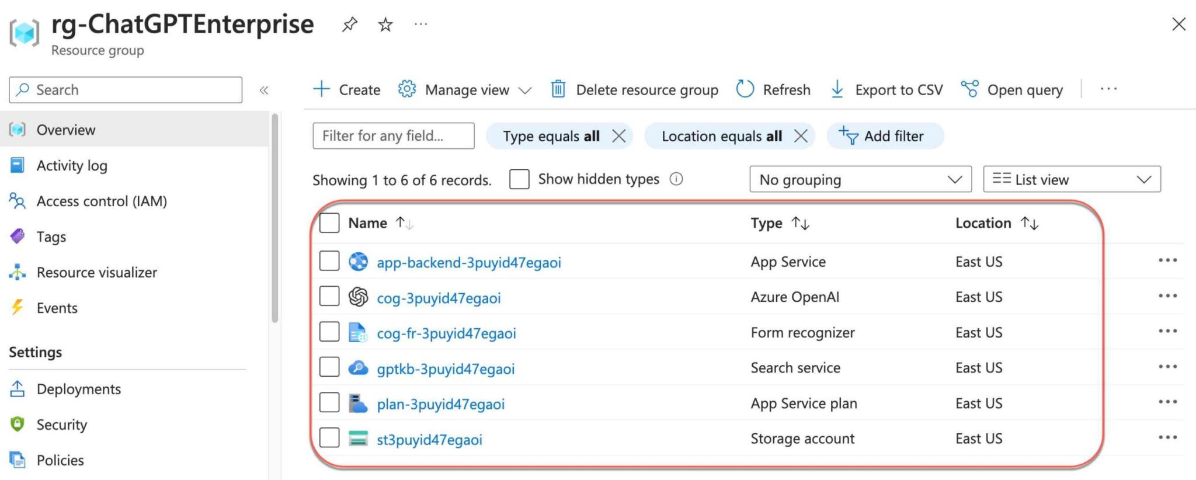Open app-backend-3puyid47egaoi resource link
The image size is (1196, 480).
click(x=469, y=262)
